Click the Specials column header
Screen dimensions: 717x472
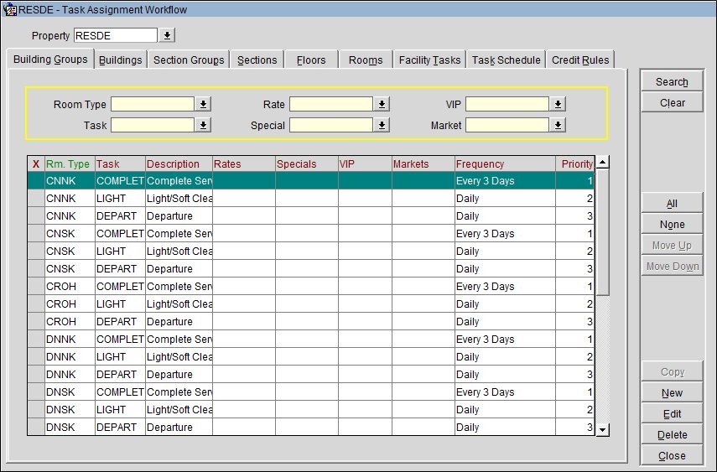click(x=306, y=163)
